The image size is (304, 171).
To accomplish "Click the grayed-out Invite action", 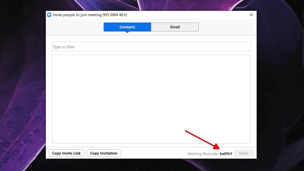I will coord(244,153).
